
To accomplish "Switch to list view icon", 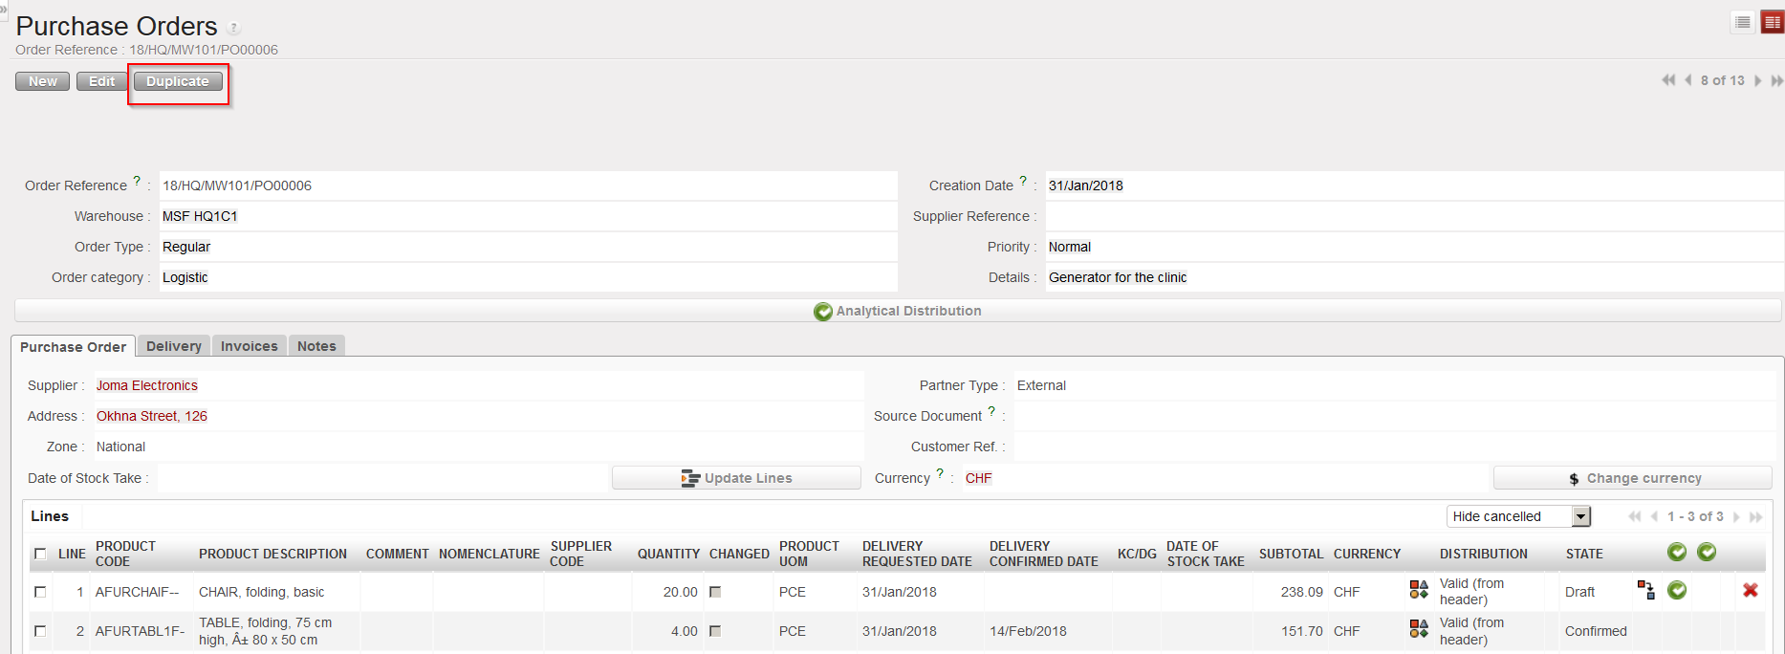I will pyautogui.click(x=1743, y=22).
